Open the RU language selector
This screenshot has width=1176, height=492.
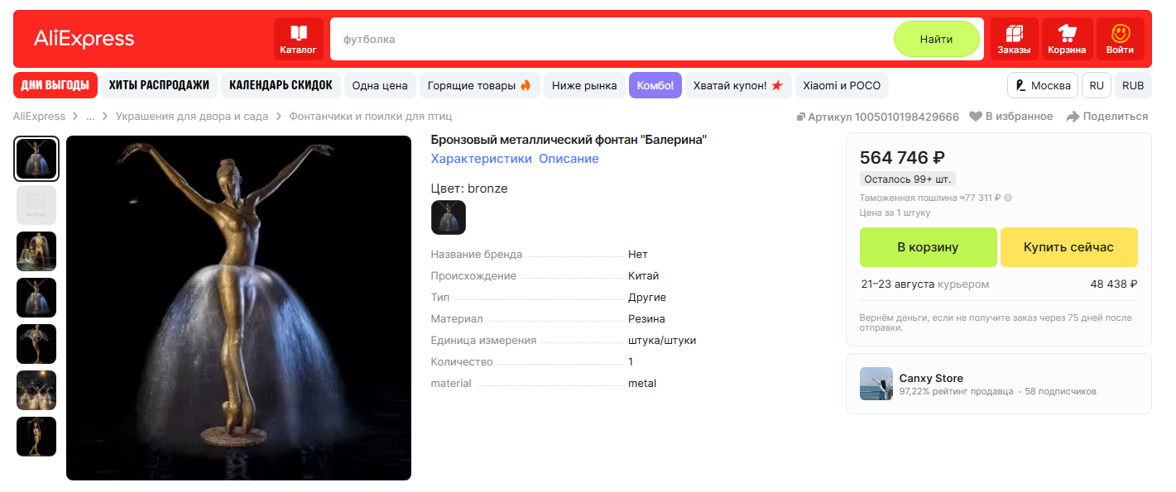pos(1097,85)
